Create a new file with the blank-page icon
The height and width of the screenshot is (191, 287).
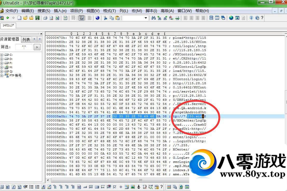tap(19, 18)
